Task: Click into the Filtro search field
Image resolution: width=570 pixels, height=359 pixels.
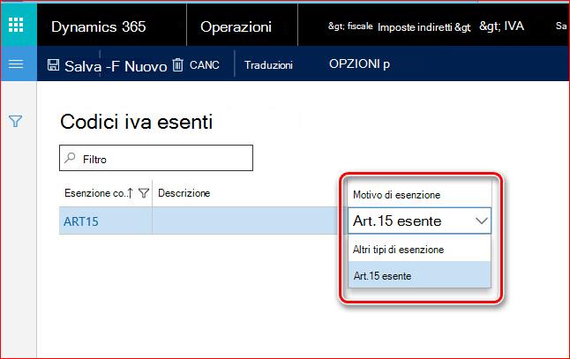Action: tap(156, 158)
